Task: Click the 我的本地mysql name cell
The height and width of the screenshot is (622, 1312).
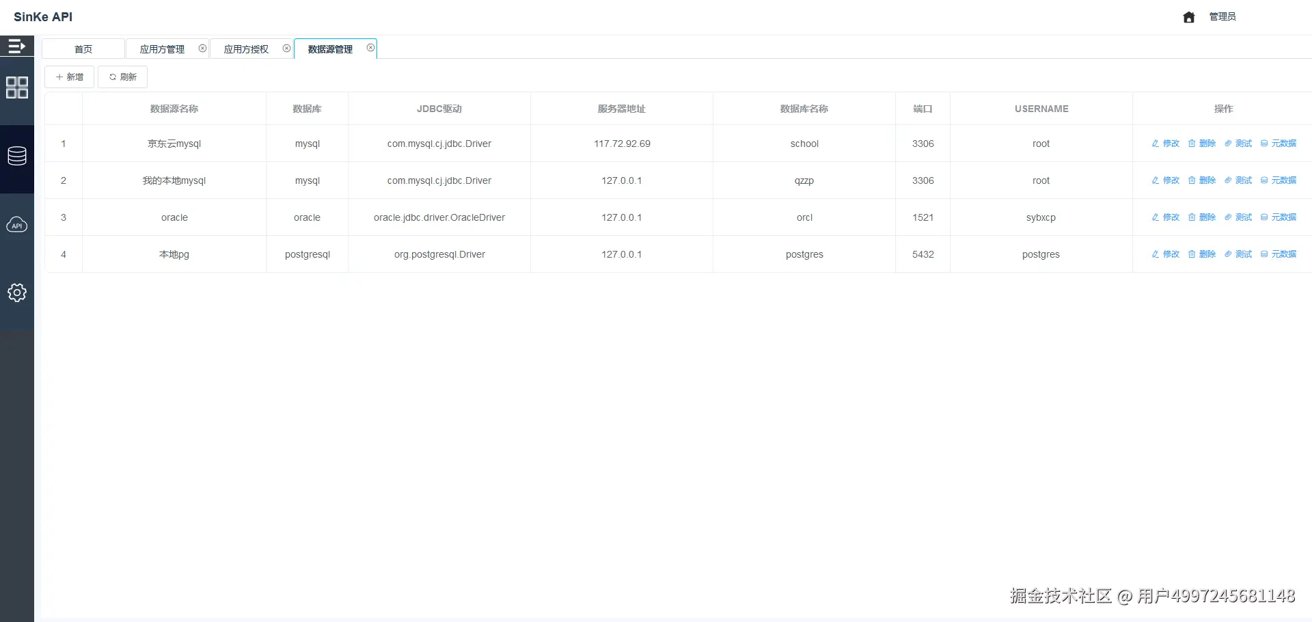Action: [x=174, y=180]
